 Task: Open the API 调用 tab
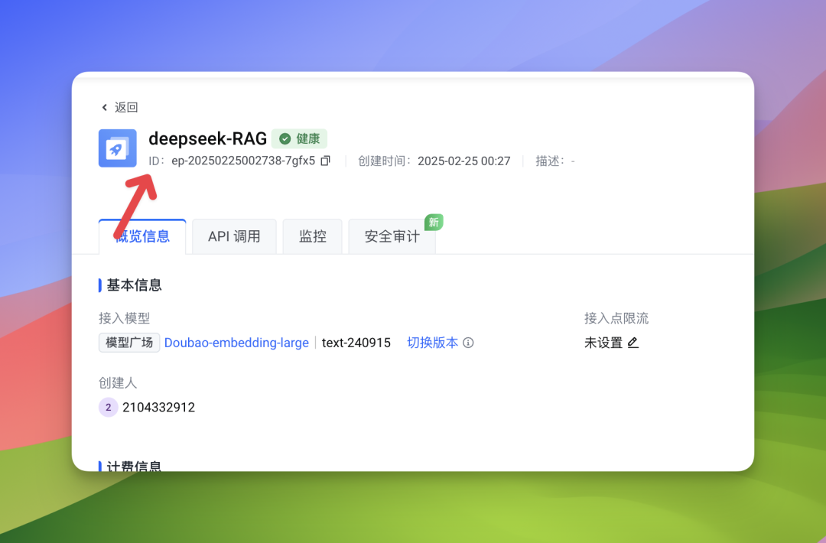234,236
